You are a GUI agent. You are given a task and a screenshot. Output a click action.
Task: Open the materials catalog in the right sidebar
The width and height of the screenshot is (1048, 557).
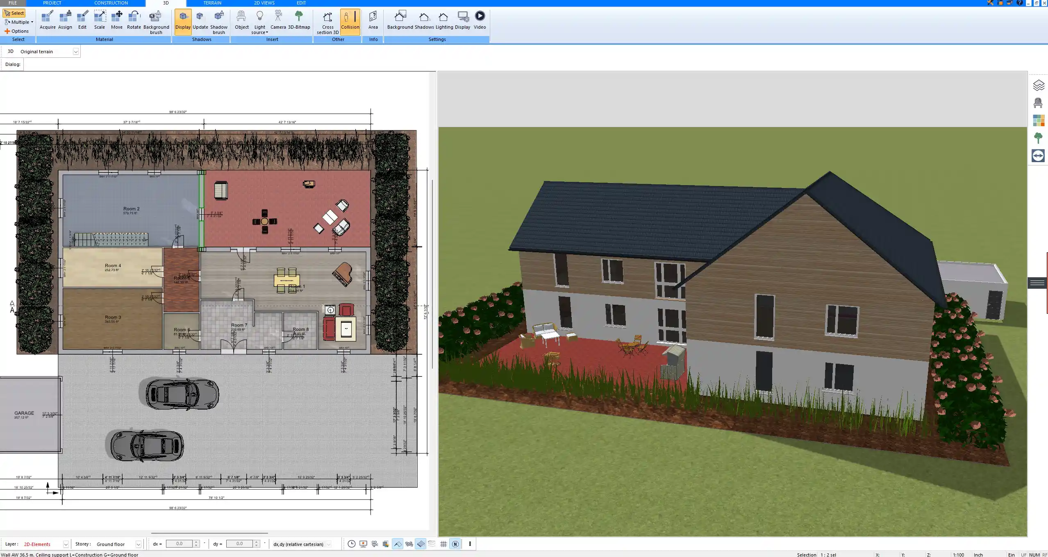pyautogui.click(x=1039, y=120)
